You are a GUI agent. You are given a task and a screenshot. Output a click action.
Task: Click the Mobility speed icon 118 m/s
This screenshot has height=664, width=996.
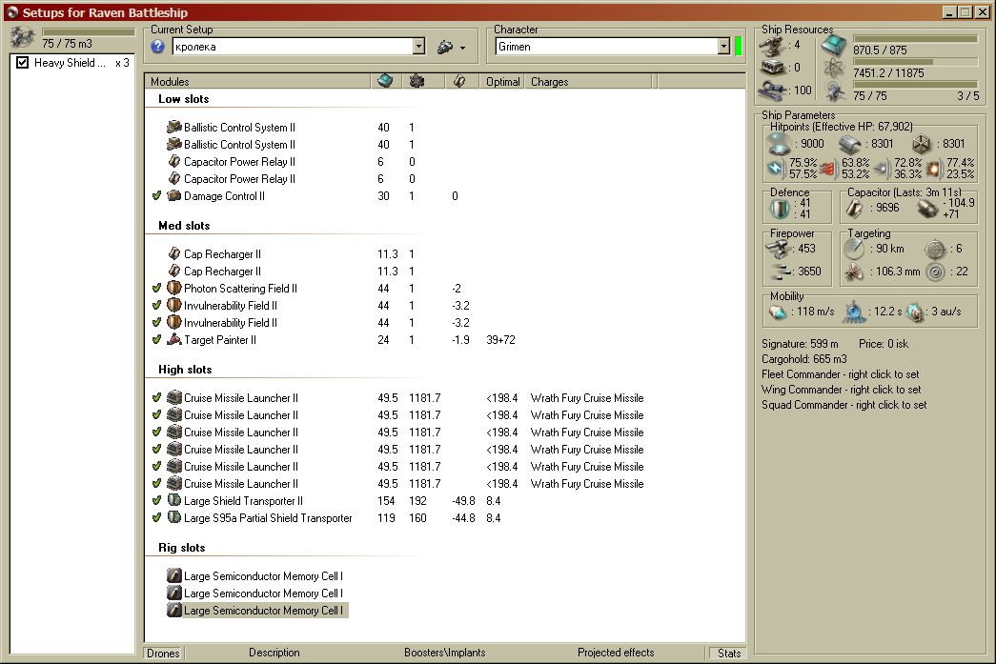[778, 312]
